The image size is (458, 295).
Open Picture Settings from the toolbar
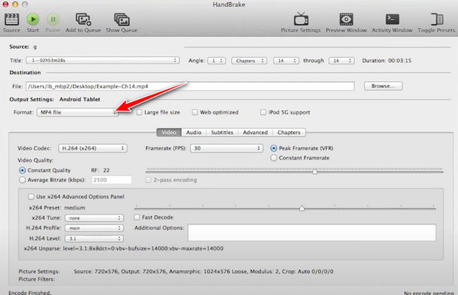301,19
